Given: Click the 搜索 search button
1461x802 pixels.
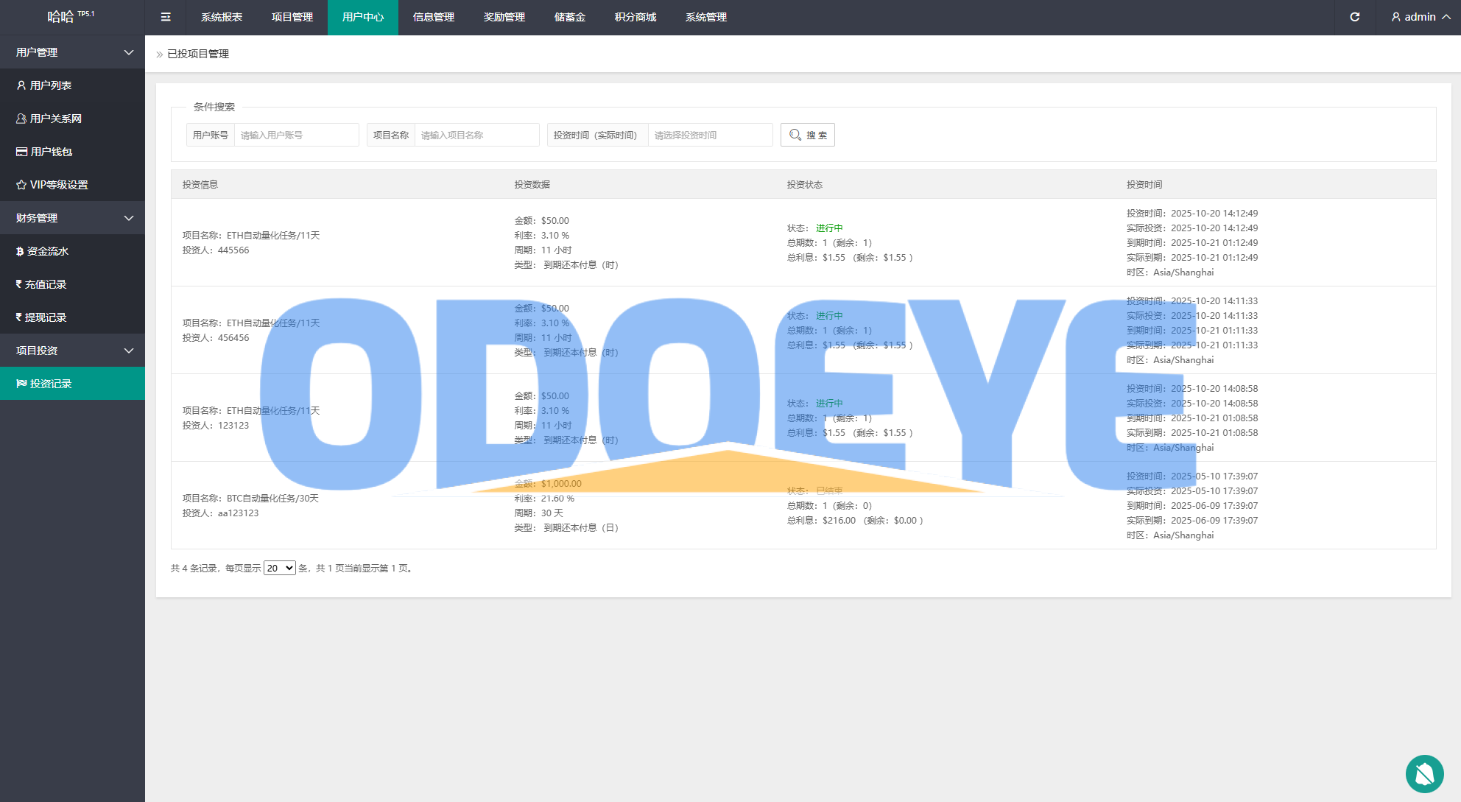Looking at the screenshot, I should [807, 135].
